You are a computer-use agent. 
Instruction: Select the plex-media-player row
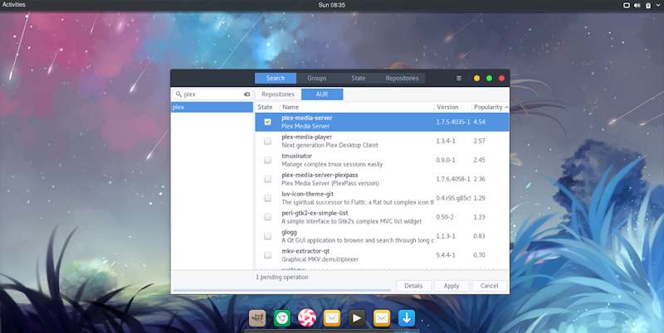[x=382, y=141]
